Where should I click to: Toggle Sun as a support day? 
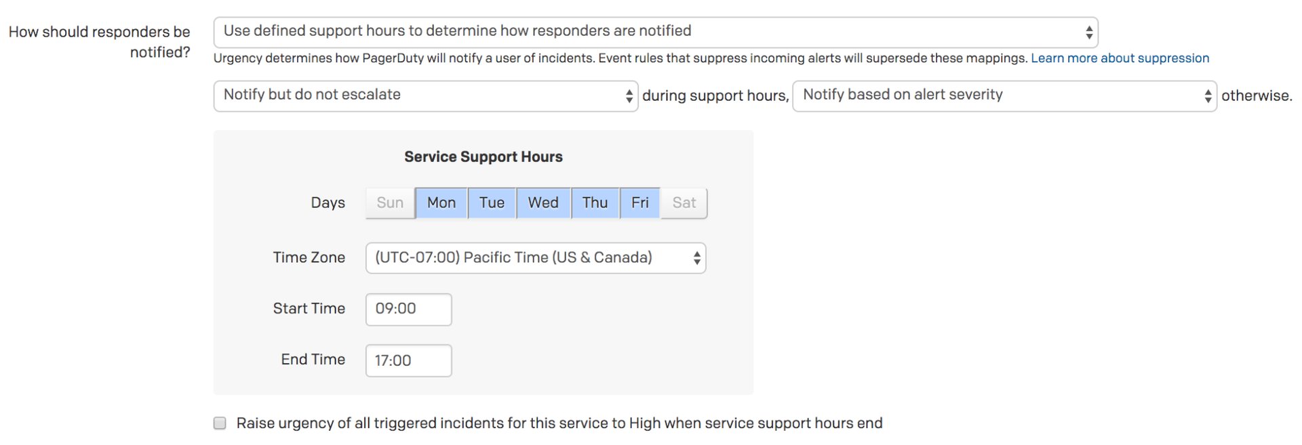(x=390, y=203)
